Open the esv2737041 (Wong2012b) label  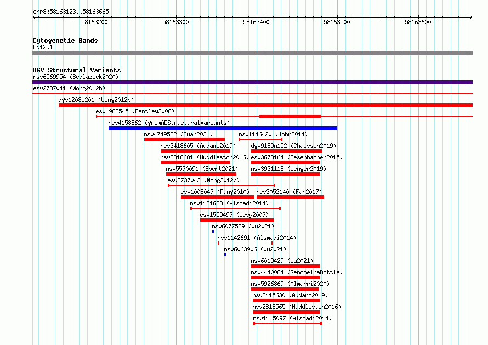pyautogui.click(x=69, y=88)
